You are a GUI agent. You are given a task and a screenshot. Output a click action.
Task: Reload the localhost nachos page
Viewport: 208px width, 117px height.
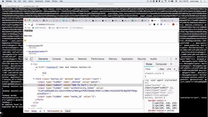click(32, 25)
